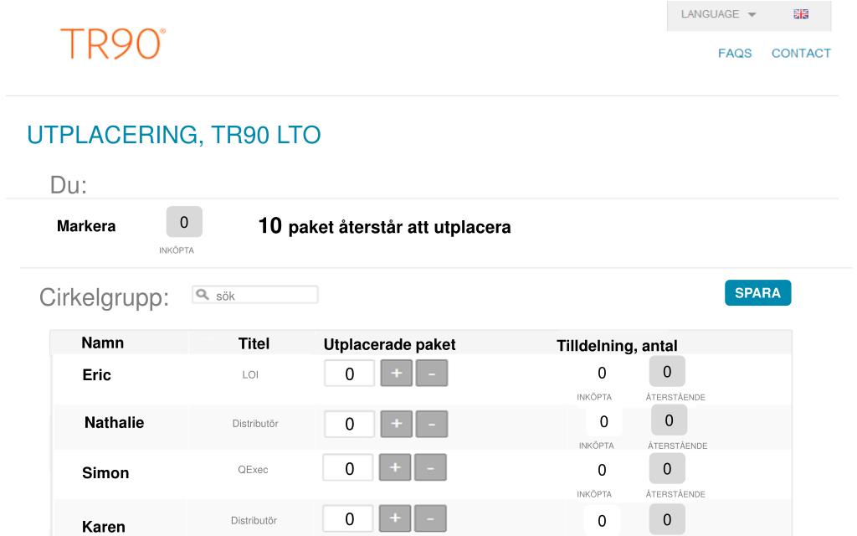Screen dimensions: 857x536
Task: Decrease Nathalie's placed packages with minus
Action: (431, 424)
